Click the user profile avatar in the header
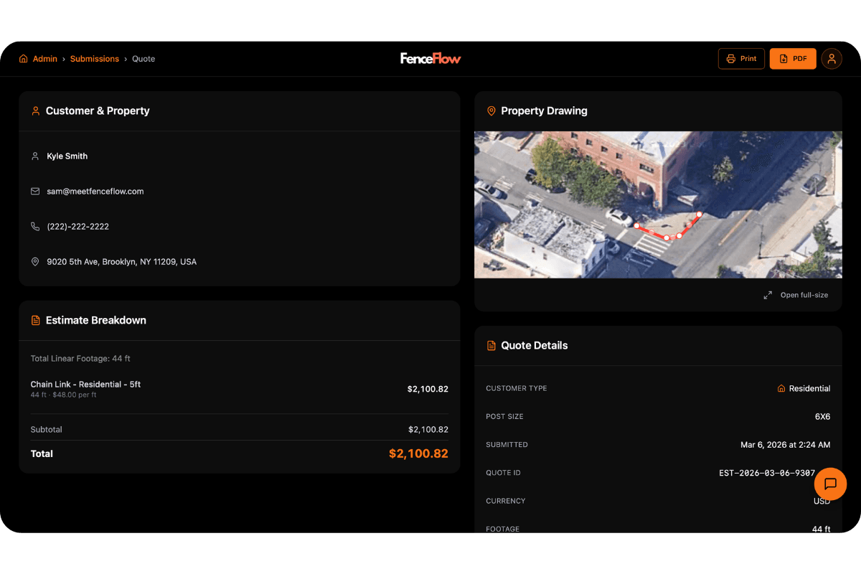Screen dimensions: 861x574 [832, 58]
